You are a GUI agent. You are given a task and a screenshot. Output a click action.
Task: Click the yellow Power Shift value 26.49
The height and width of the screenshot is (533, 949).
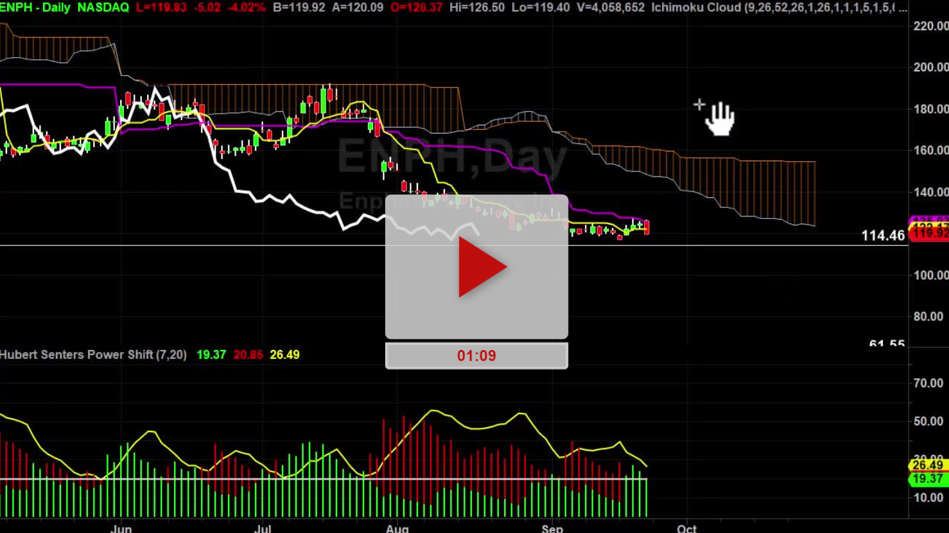(x=284, y=354)
